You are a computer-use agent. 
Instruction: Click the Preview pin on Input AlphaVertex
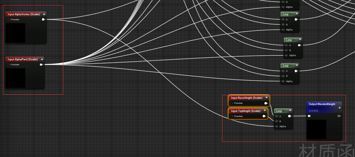(8, 20)
